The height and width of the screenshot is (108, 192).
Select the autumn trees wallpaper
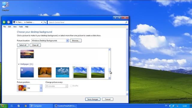coord(45,72)
